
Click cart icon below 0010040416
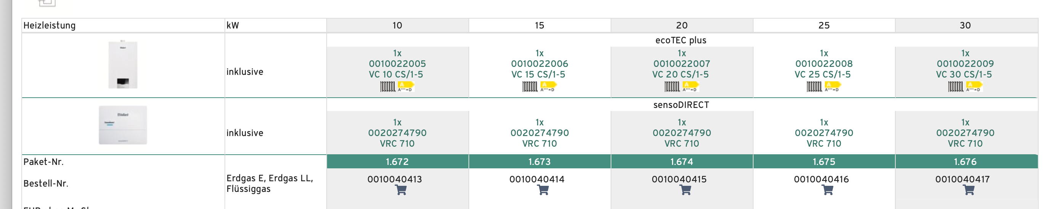[827, 190]
